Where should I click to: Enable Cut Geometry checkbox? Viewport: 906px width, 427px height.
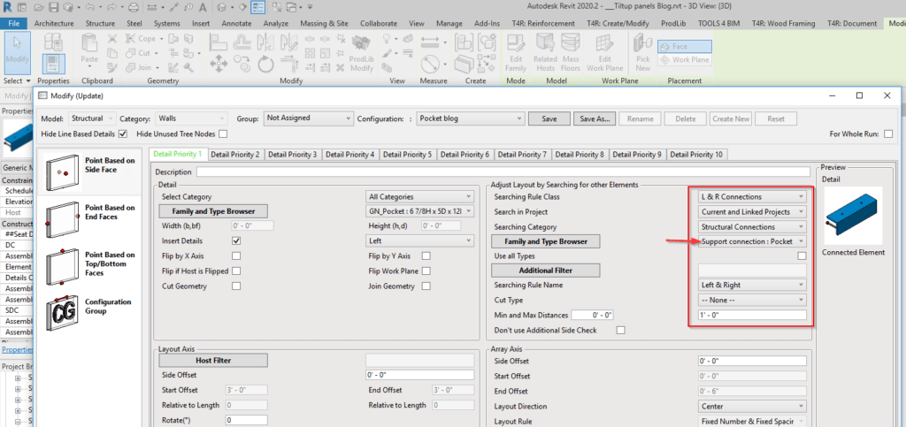click(235, 286)
